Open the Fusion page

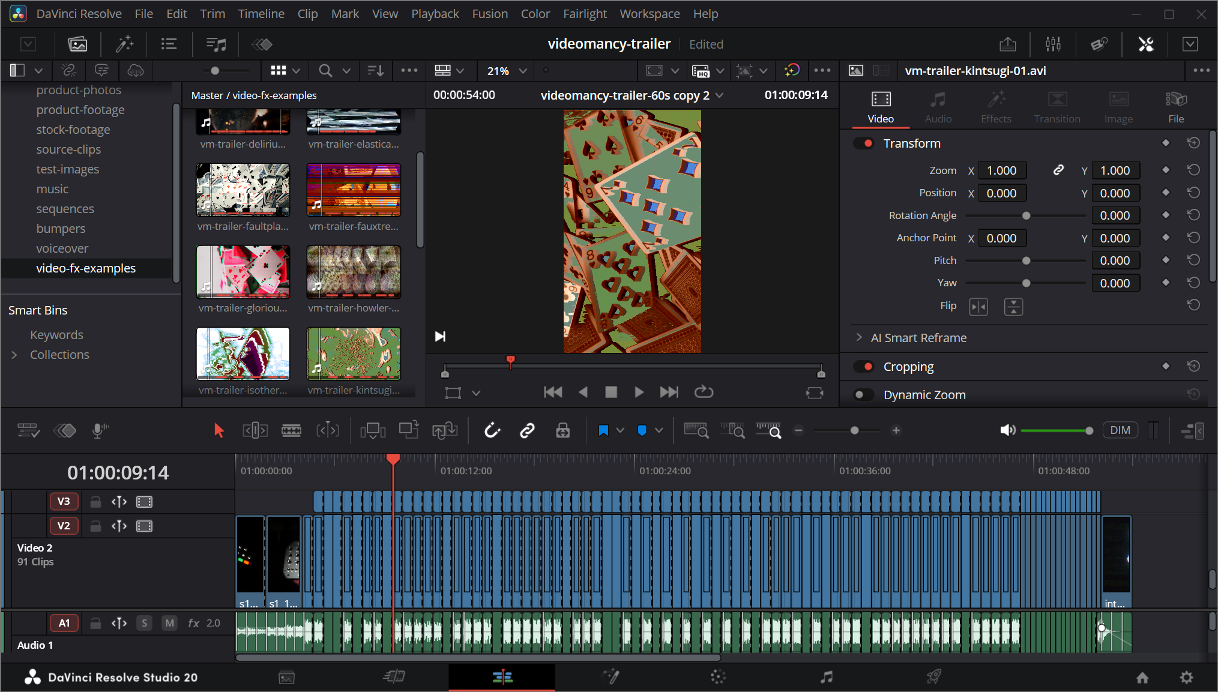(611, 677)
